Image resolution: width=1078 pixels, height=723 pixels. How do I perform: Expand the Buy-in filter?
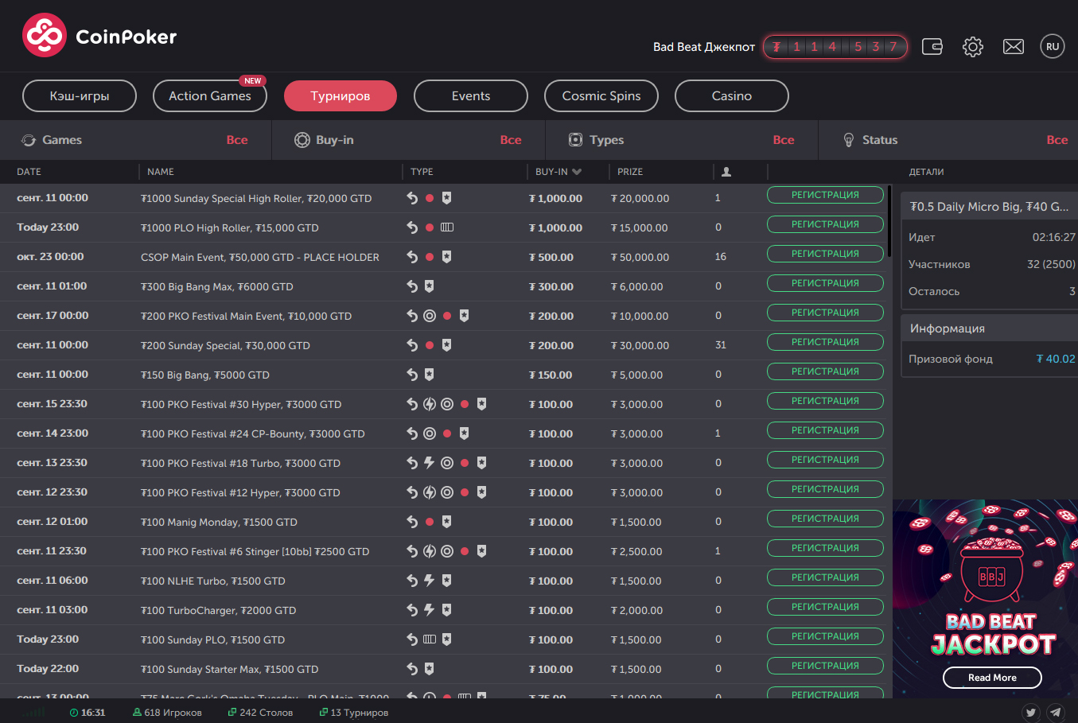[408, 140]
